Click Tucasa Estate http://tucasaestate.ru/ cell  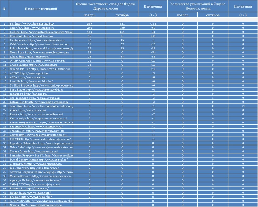(x=41, y=151)
